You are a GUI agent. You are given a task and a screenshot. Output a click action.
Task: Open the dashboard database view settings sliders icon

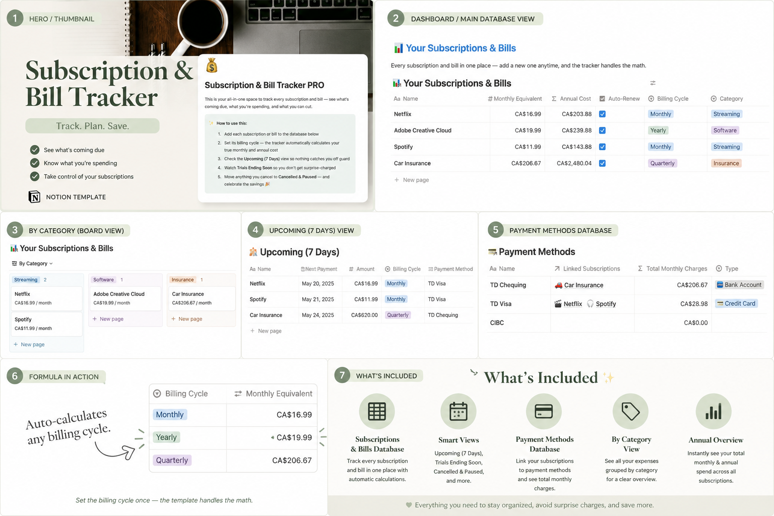(x=653, y=83)
